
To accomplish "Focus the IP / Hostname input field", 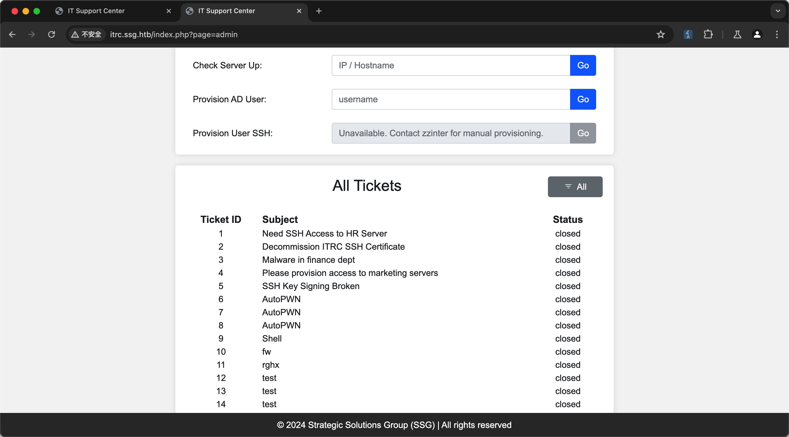I will (451, 65).
